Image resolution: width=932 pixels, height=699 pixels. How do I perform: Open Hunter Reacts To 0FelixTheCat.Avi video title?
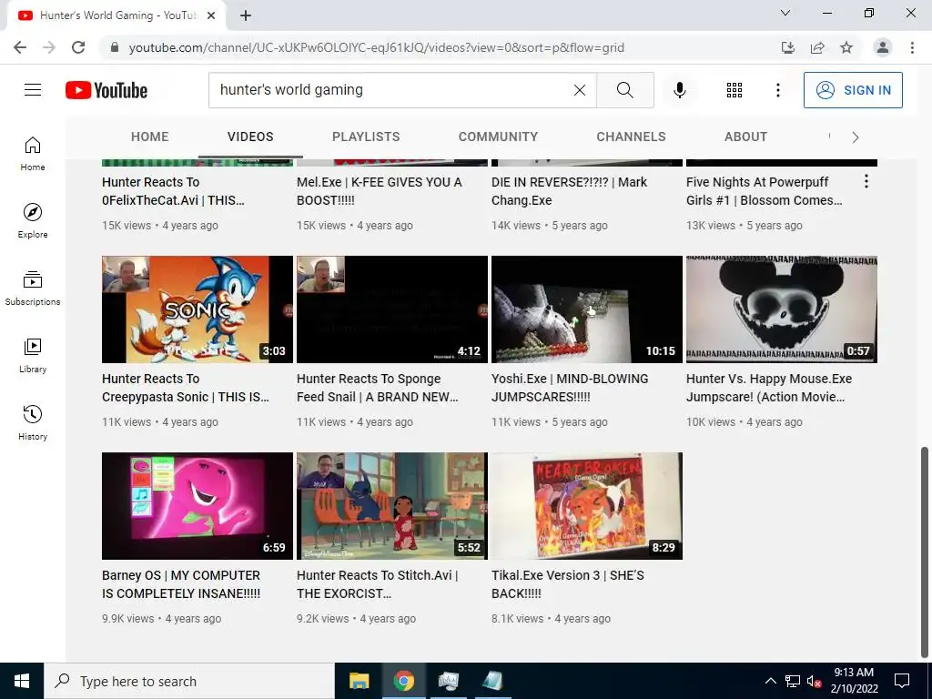[x=173, y=191]
